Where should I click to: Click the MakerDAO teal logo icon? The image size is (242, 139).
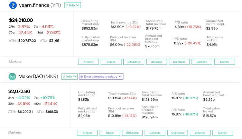(12, 77)
